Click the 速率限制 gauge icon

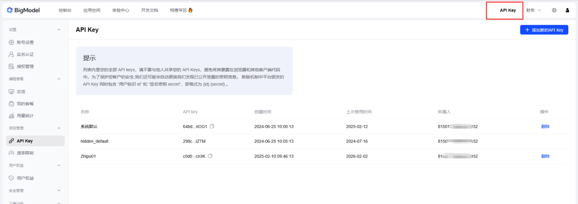click(x=11, y=153)
